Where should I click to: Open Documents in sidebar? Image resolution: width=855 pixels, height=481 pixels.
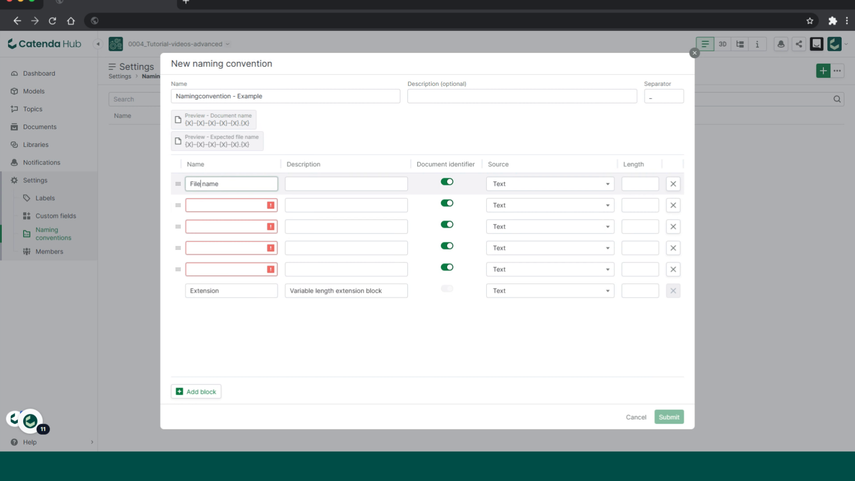40,127
